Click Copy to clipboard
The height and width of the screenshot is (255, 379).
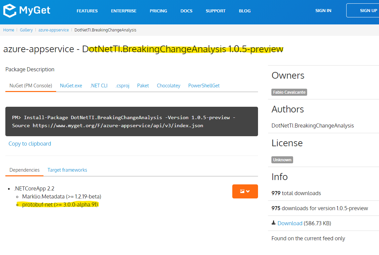pos(30,144)
